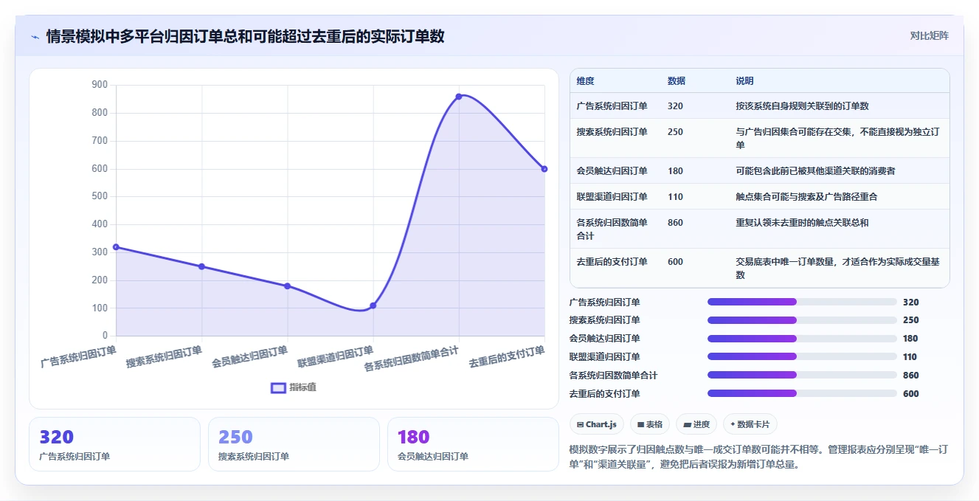Click table value 180
Screen dimensions: 979x501
675,171
